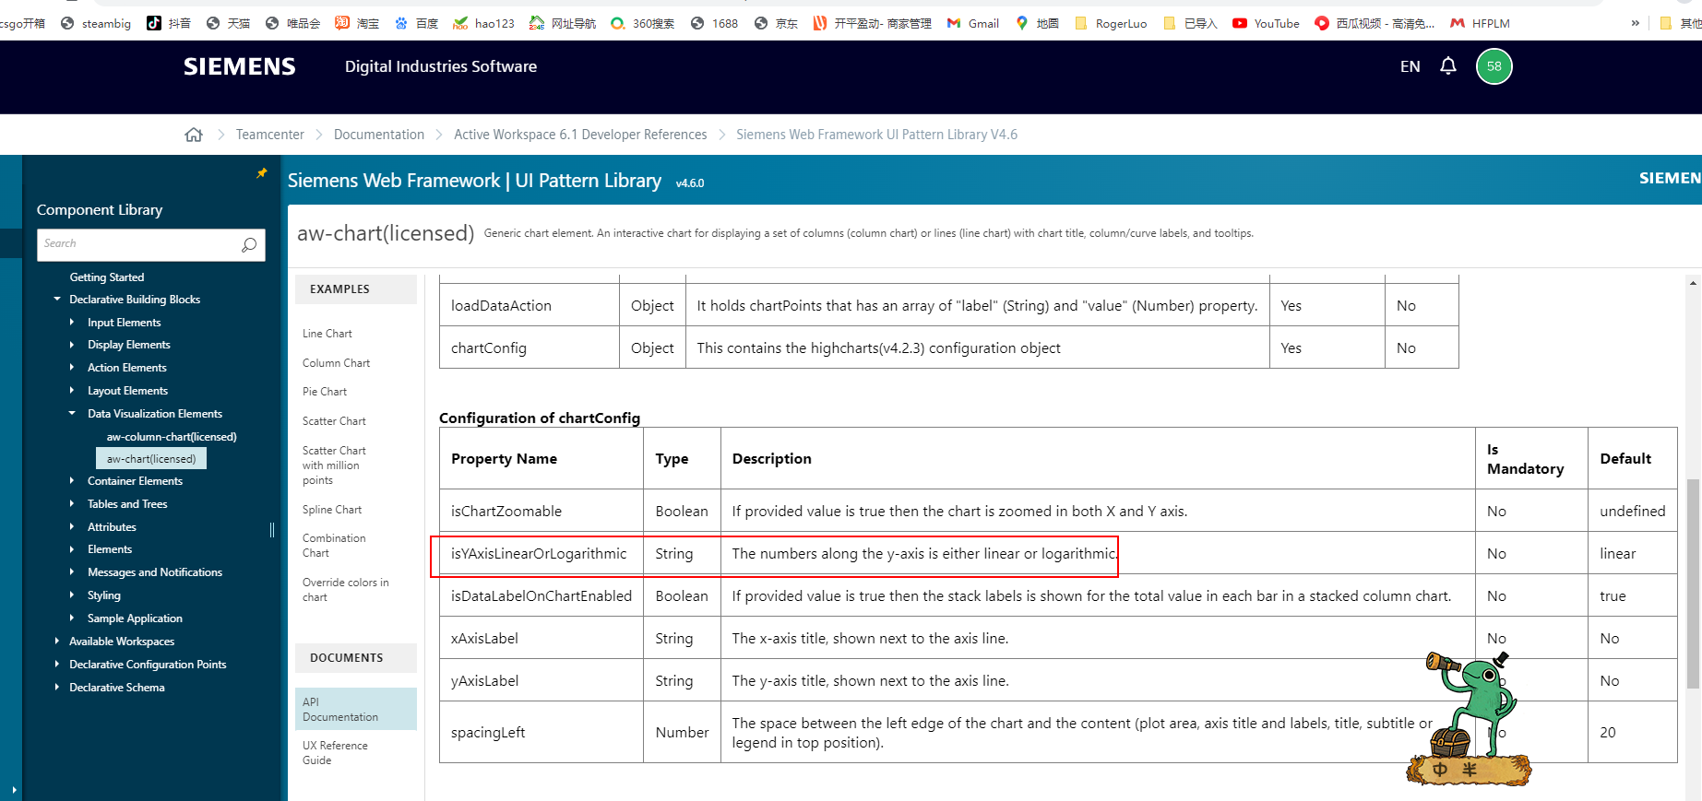Open the 360搜索 bookmark
The image size is (1702, 801).
(642, 23)
